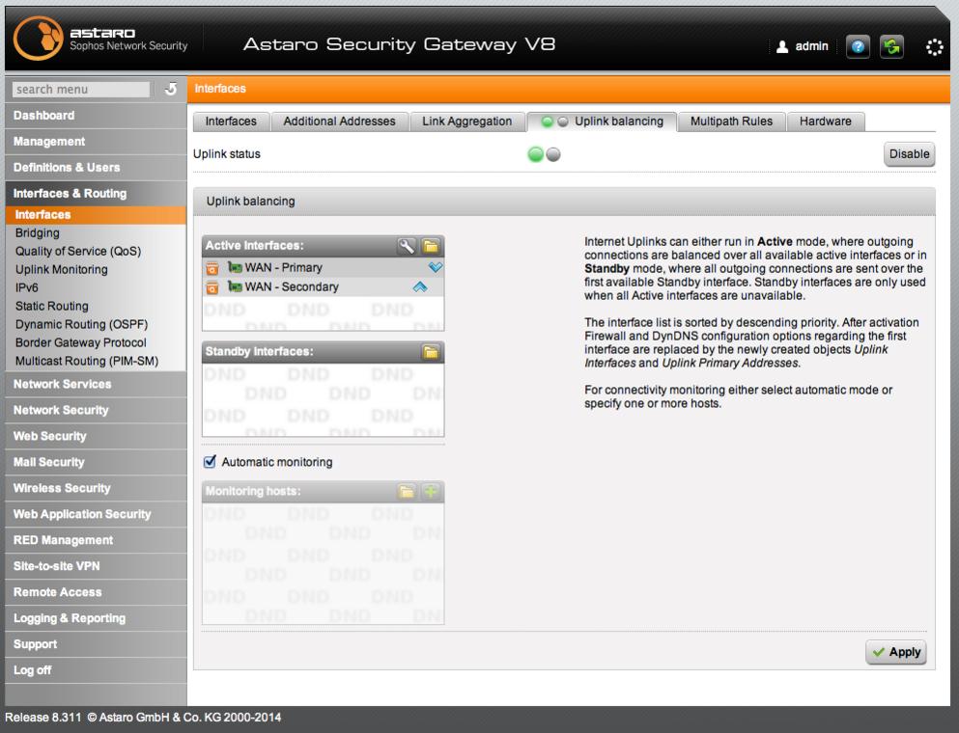Screen dimensions: 959x733
Task: Click the Uplink balancing section header
Action: pos(564,202)
